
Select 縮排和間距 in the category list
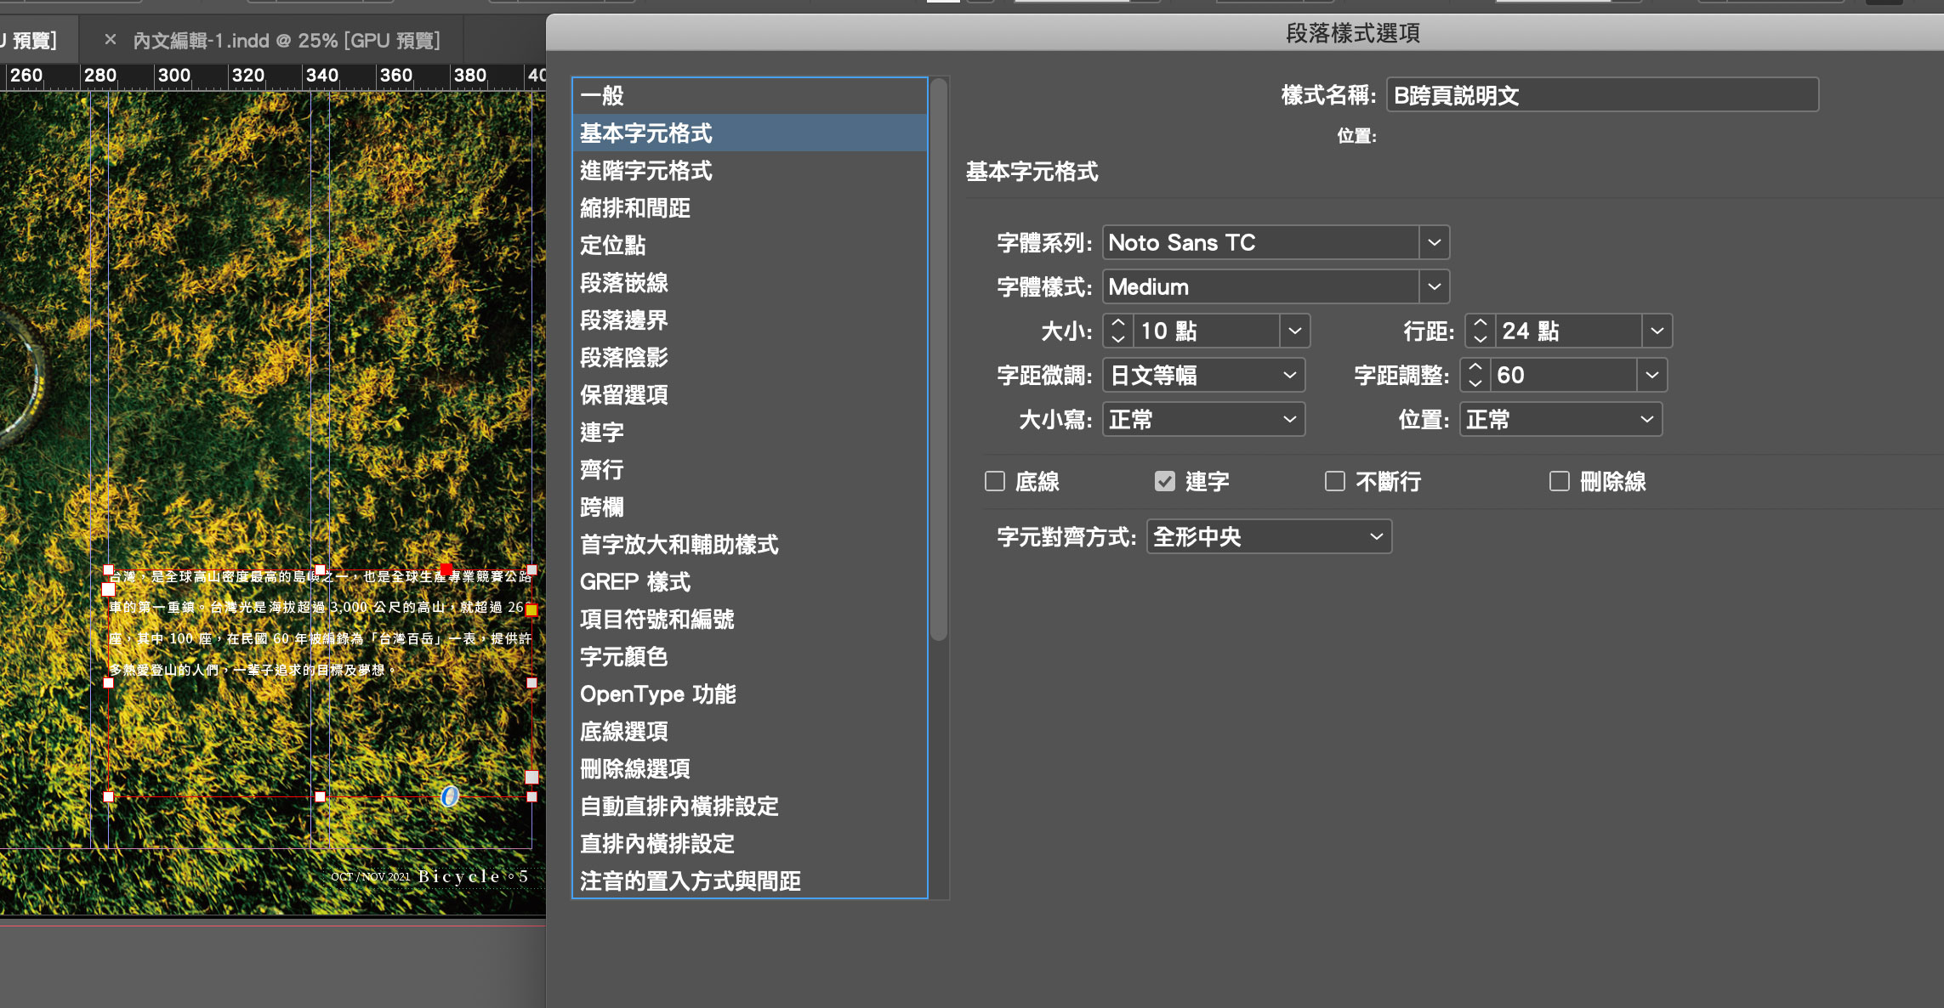coord(635,208)
